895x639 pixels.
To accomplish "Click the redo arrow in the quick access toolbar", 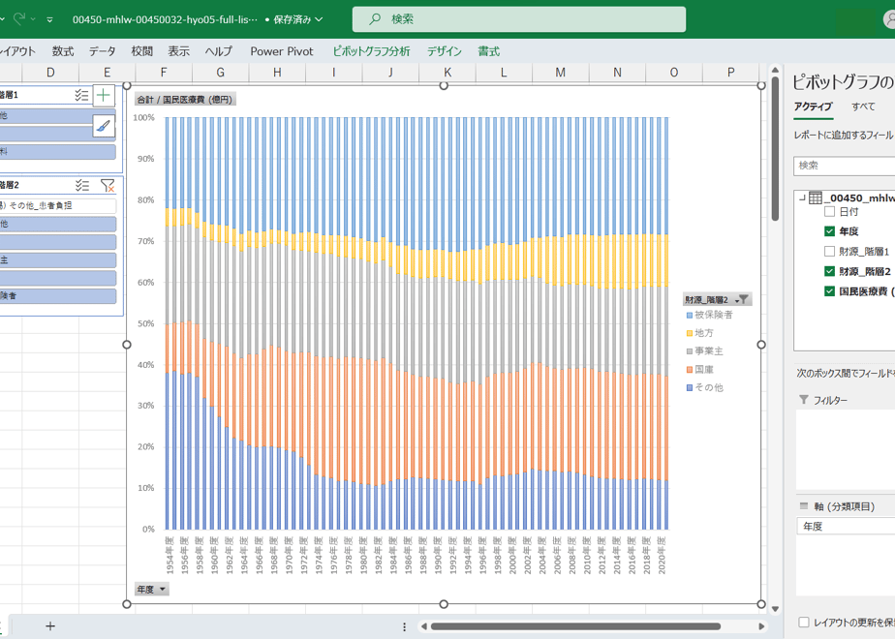I will coord(18,18).
